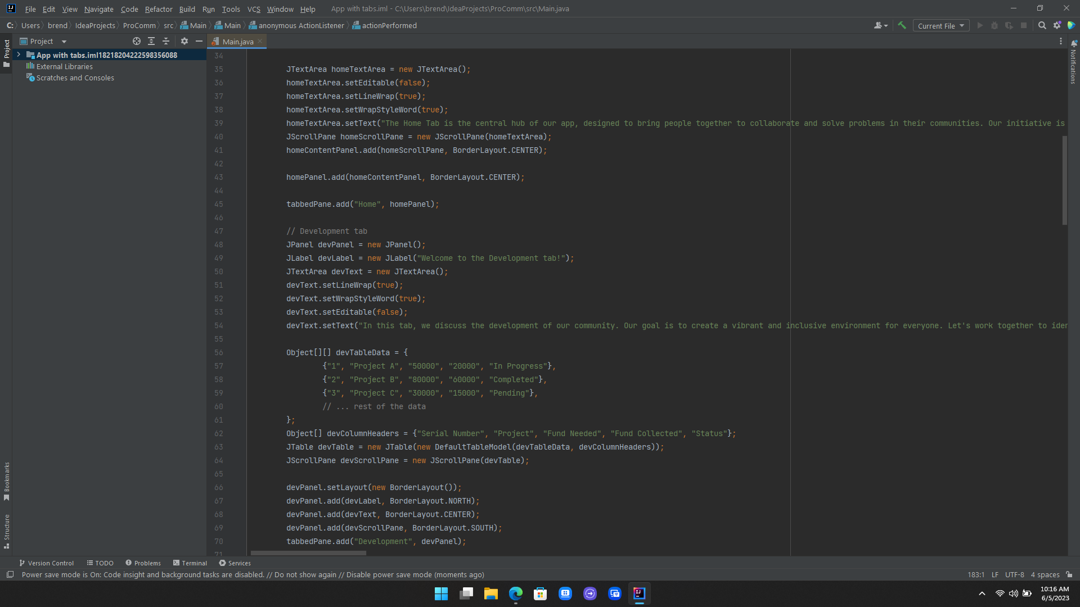Screen dimensions: 1080x607
Task: Select the locate file crosshair in Project panel
Action: pyautogui.click(x=136, y=41)
